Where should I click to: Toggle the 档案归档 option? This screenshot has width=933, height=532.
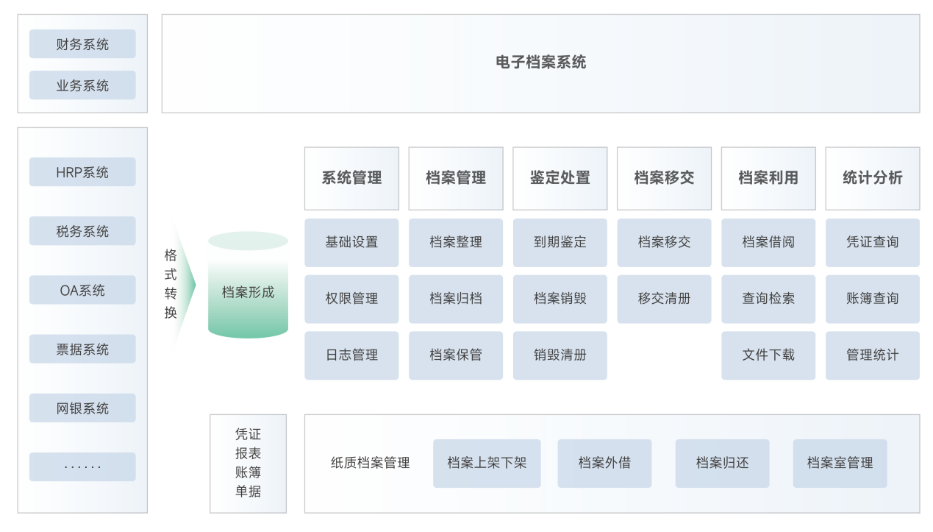456,299
